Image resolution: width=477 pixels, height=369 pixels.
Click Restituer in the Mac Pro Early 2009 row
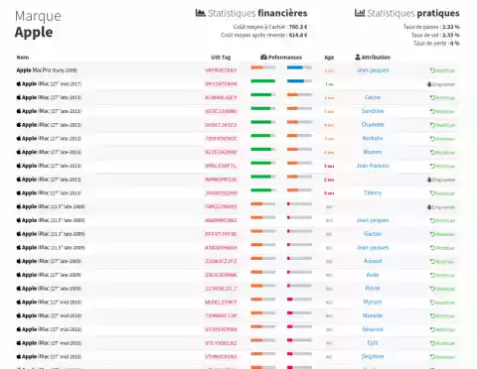pyautogui.click(x=442, y=70)
